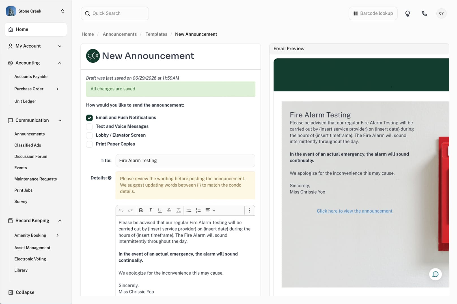Click the barcode icon in Barcode lookup
Screen dimensions: 457x304
pos(355,14)
